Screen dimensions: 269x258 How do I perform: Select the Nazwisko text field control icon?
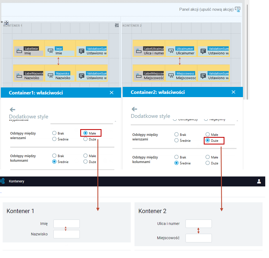[50, 76]
